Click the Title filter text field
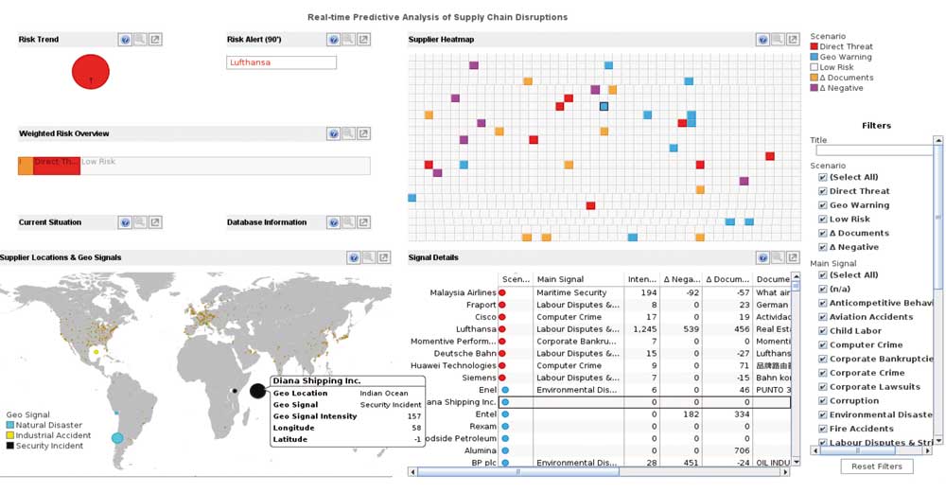This screenshot has height=493, width=946. coord(874,150)
